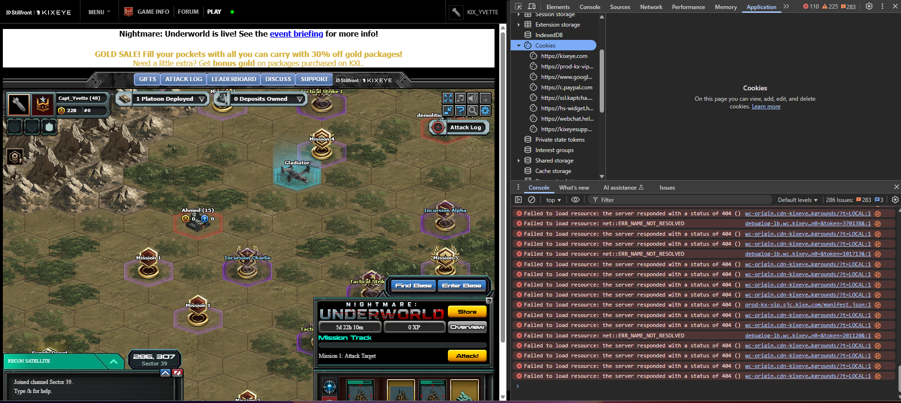Click the skull badge icon on map
This screenshot has height=403, width=901.
[x=15, y=157]
